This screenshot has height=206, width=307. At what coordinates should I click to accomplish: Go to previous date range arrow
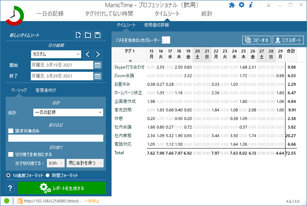88,54
